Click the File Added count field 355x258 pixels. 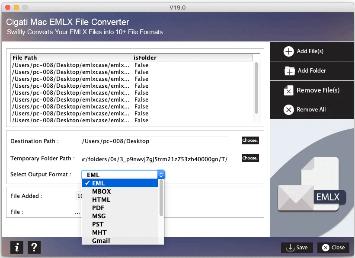click(80, 196)
